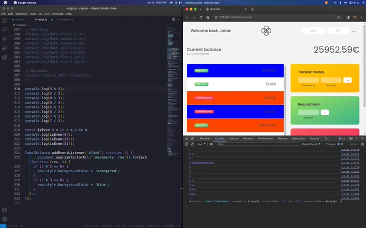Click the Chrome address bar

coord(276,17)
